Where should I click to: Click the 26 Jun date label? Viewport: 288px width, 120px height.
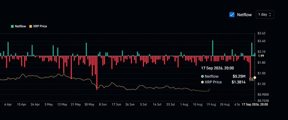[130, 105]
